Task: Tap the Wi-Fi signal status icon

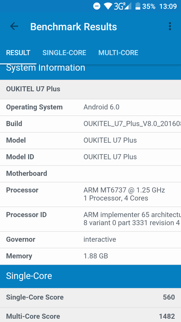Action: pyautogui.click(x=108, y=6)
